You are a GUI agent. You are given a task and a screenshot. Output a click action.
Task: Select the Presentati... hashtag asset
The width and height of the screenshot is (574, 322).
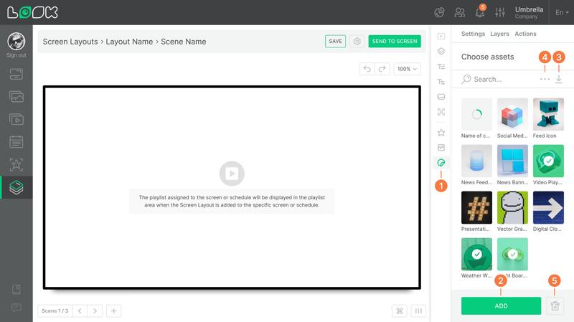pyautogui.click(x=476, y=207)
